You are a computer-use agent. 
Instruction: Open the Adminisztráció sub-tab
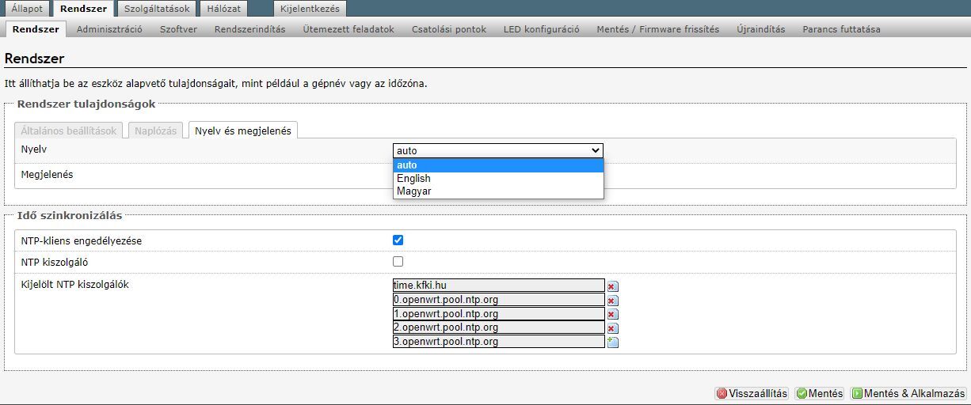point(109,29)
